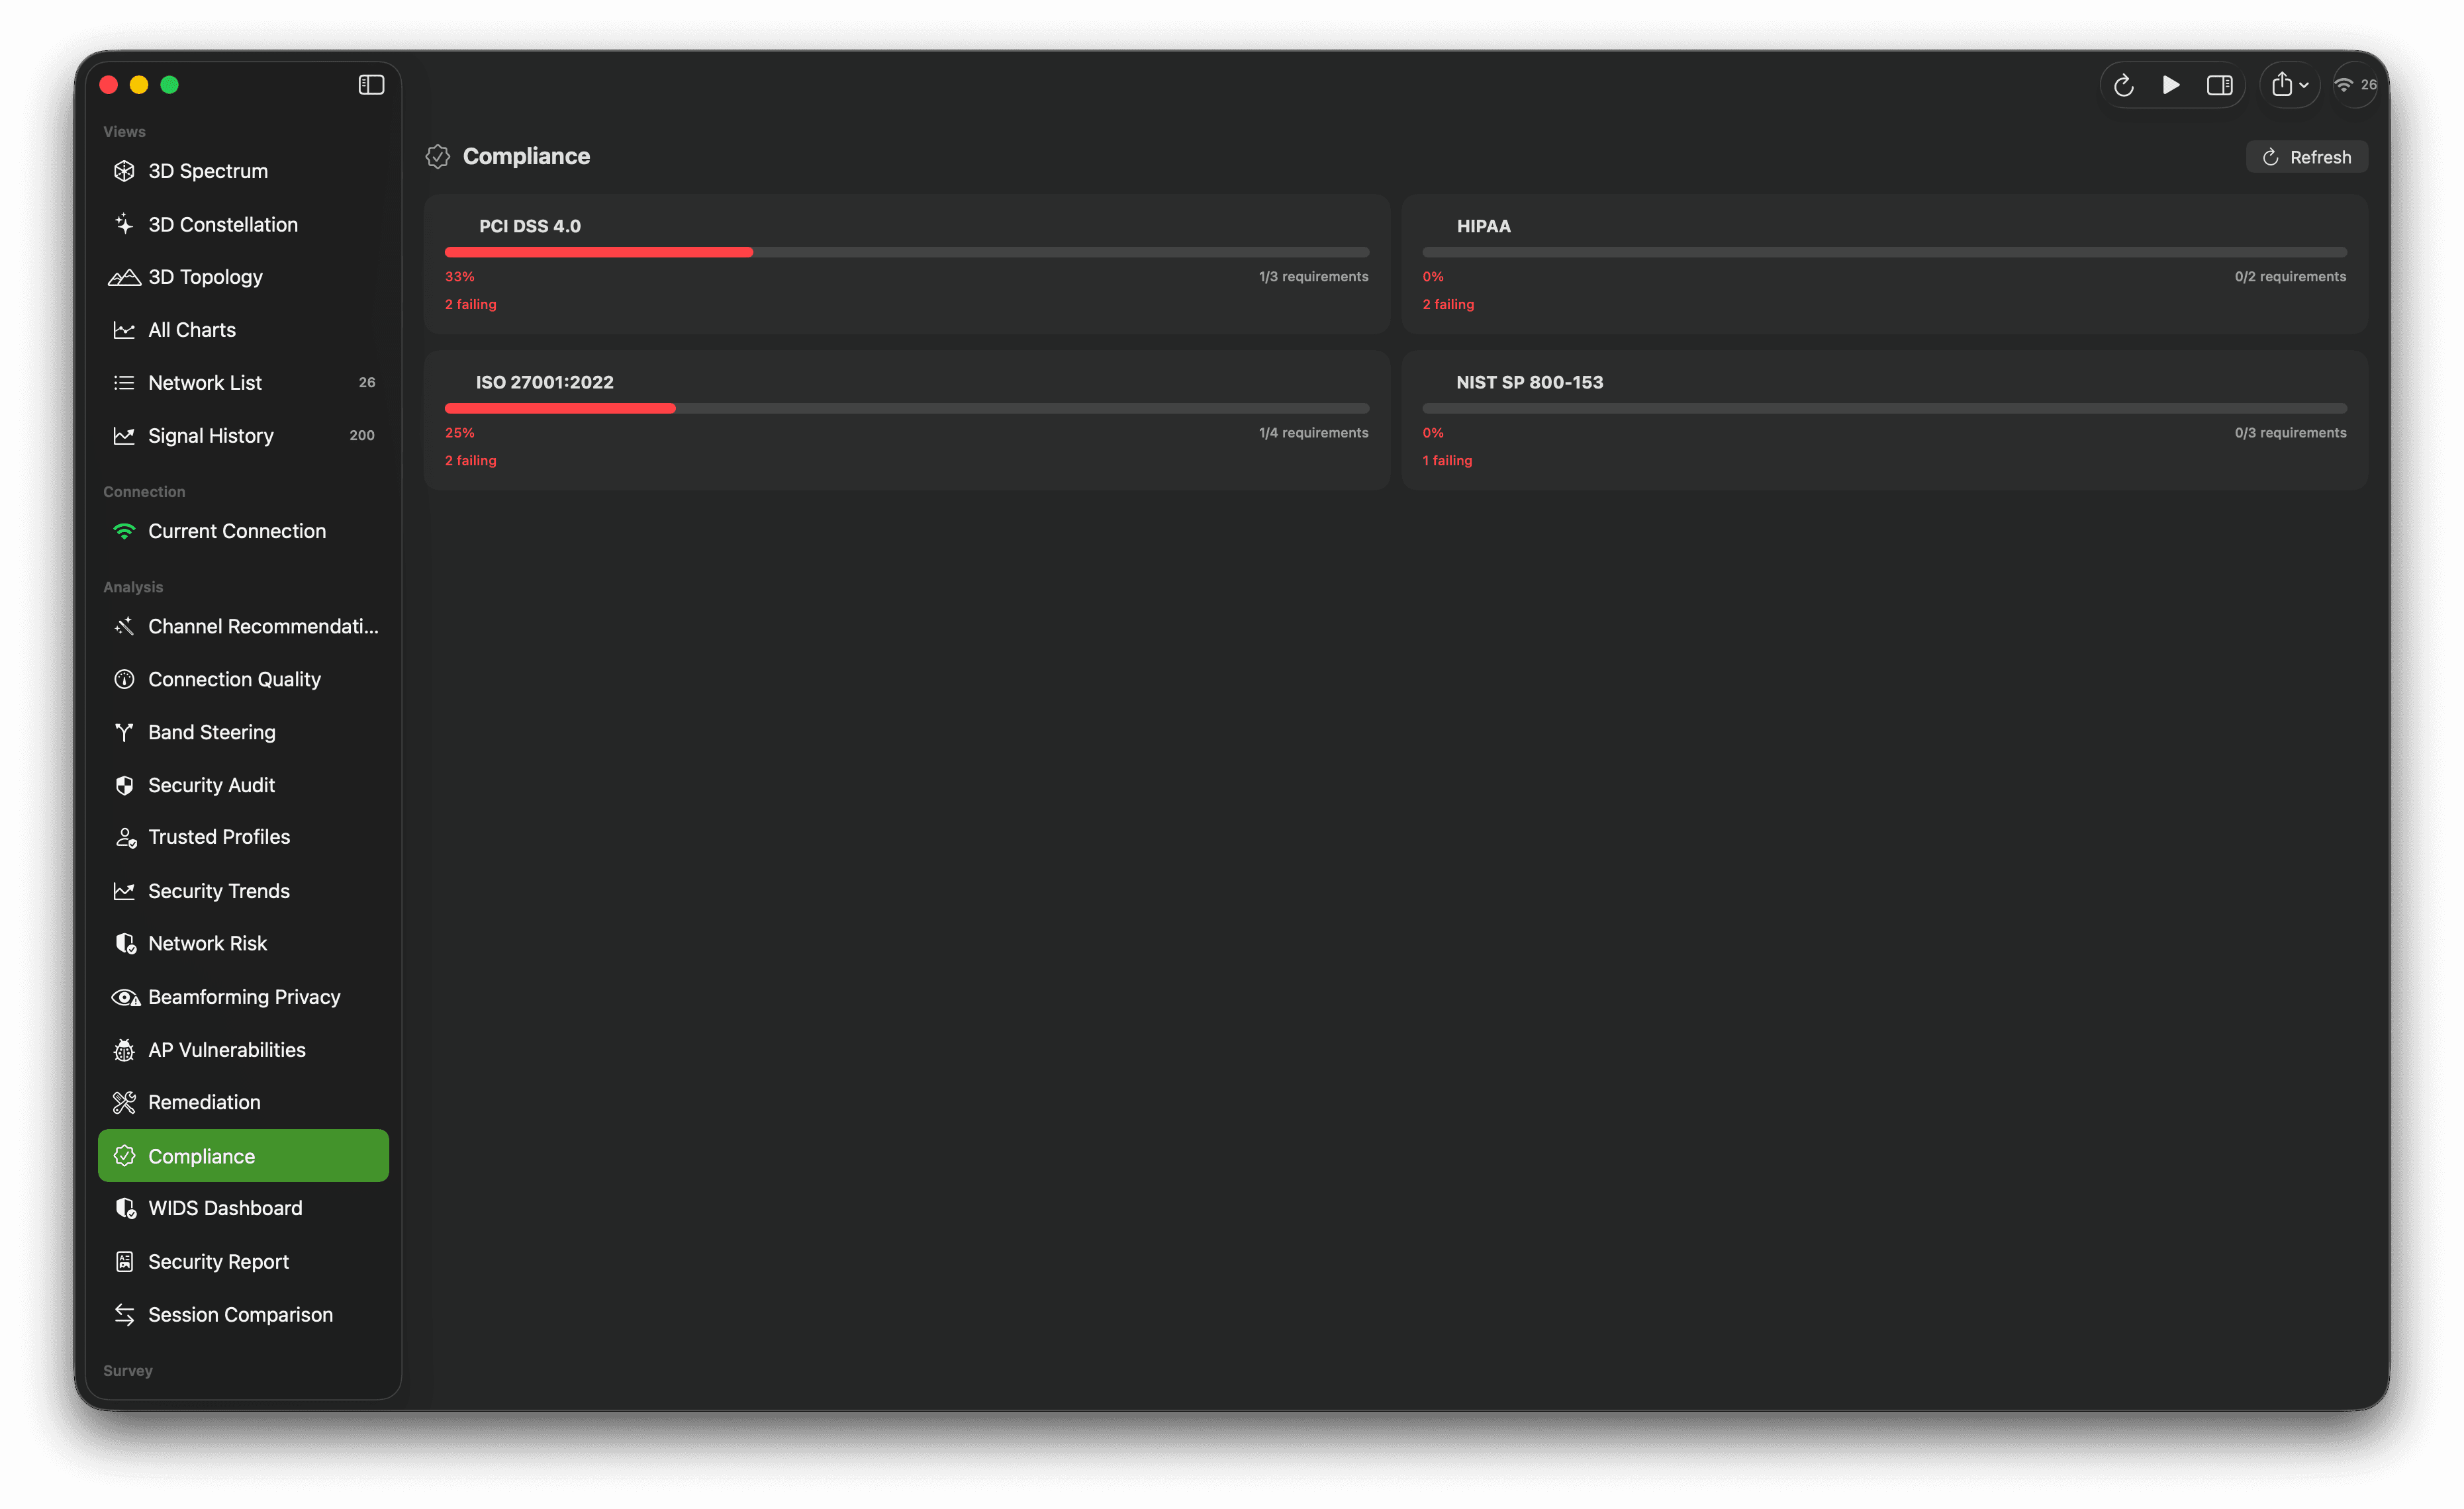Click the 33% value on PCI DSS card
Viewport: 2464px width, 1509px height.
pyautogui.click(x=460, y=277)
